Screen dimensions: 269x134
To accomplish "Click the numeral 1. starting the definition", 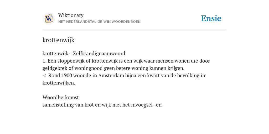I will coord(44,61).
